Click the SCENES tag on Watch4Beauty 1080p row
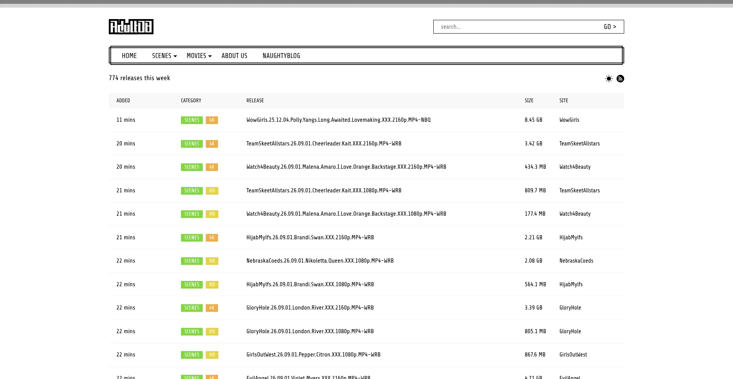This screenshot has height=379, width=733. 192,214
